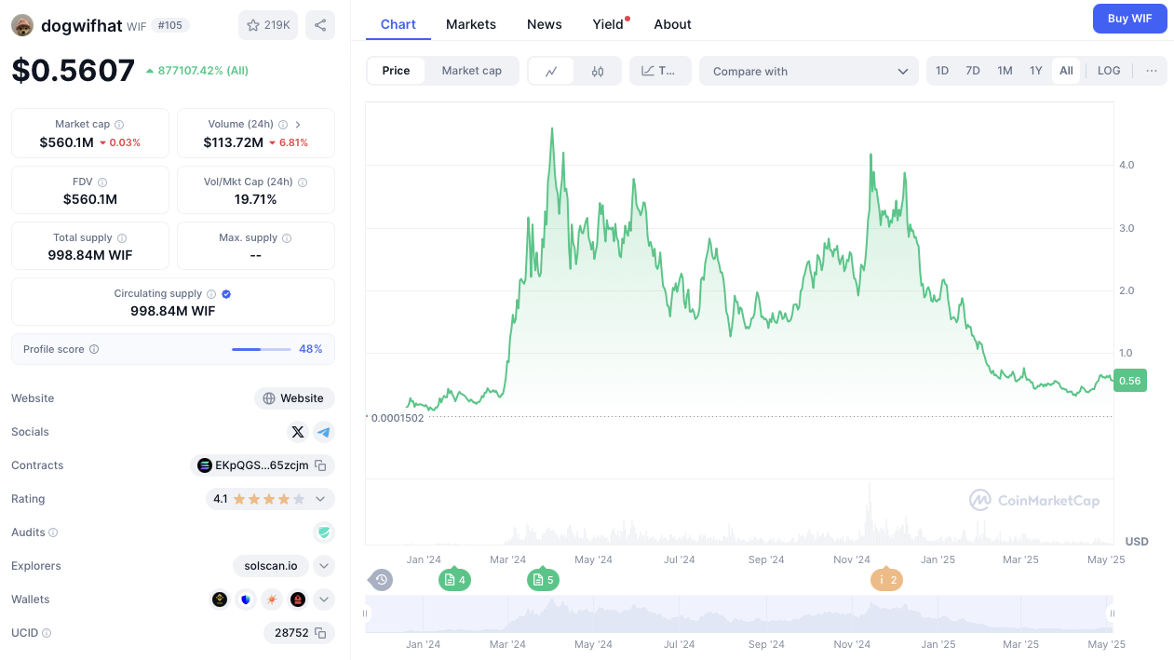Copy the UCID 28752 value
Viewport: 1174px width, 660px height.
click(320, 633)
